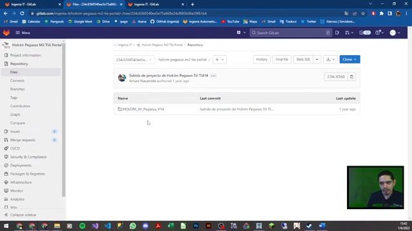Open the Menu hamburger button
This screenshot has height=231, width=412.
click(x=23, y=33)
